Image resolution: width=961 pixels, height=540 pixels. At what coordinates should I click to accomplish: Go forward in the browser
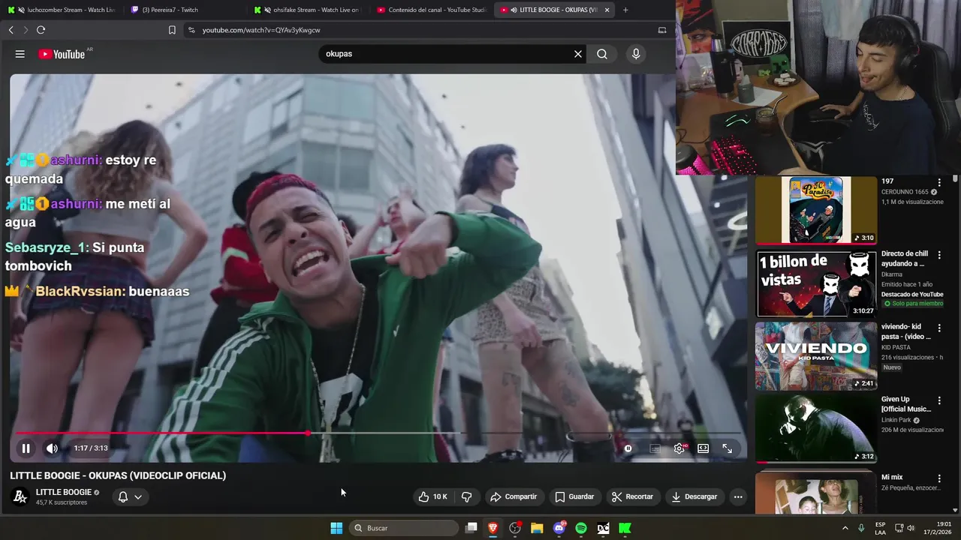click(26, 30)
